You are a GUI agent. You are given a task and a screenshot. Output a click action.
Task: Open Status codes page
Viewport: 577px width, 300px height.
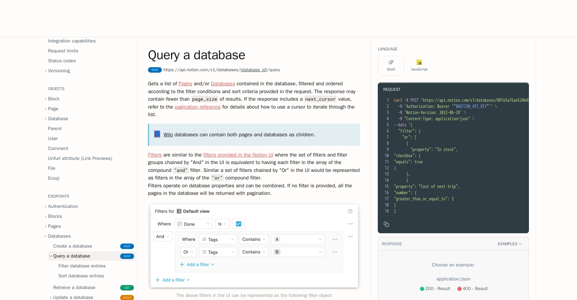[x=62, y=61]
